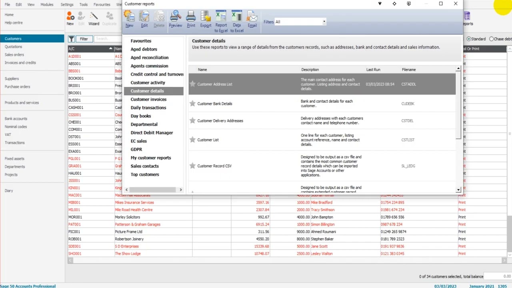Open the Tools menu
The width and height of the screenshot is (512, 288).
(84, 4)
